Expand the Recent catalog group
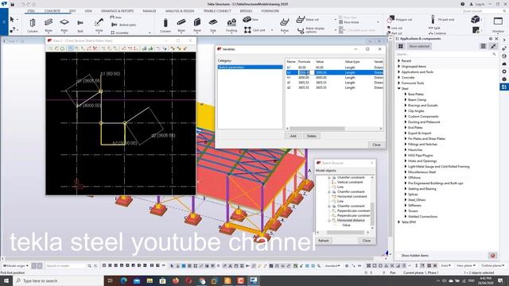This screenshot has width=509, height=286. click(x=399, y=61)
